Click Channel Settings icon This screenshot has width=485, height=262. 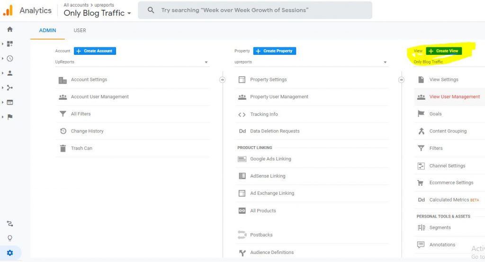pyautogui.click(x=421, y=166)
